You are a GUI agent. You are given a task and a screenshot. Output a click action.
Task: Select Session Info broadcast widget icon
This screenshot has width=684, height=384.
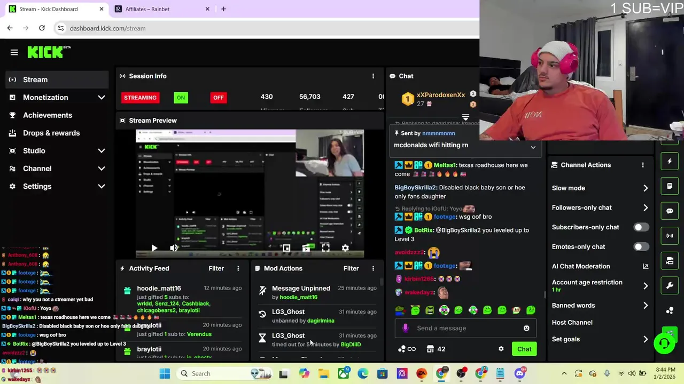670,236
